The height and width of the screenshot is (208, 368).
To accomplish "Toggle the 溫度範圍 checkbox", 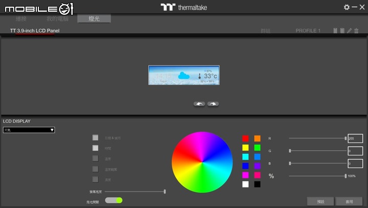I will click(x=95, y=169).
